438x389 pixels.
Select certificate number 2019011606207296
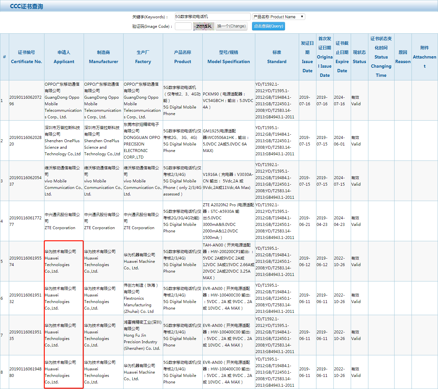(25, 100)
